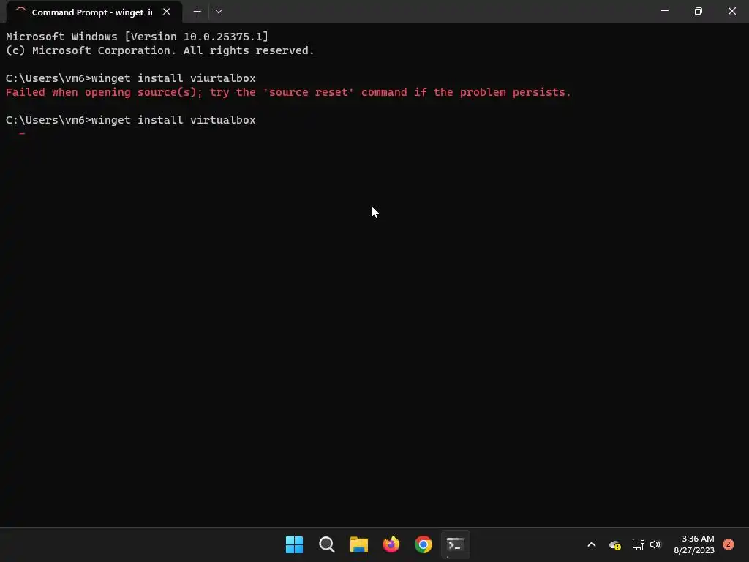749x562 pixels.
Task: Open the volume control tray icon
Action: (655, 544)
